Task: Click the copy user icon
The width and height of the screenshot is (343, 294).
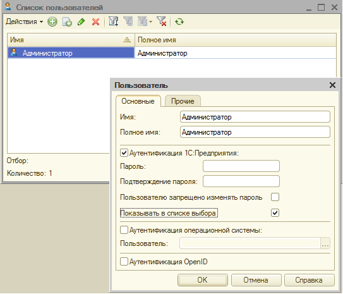Action: 67,21
